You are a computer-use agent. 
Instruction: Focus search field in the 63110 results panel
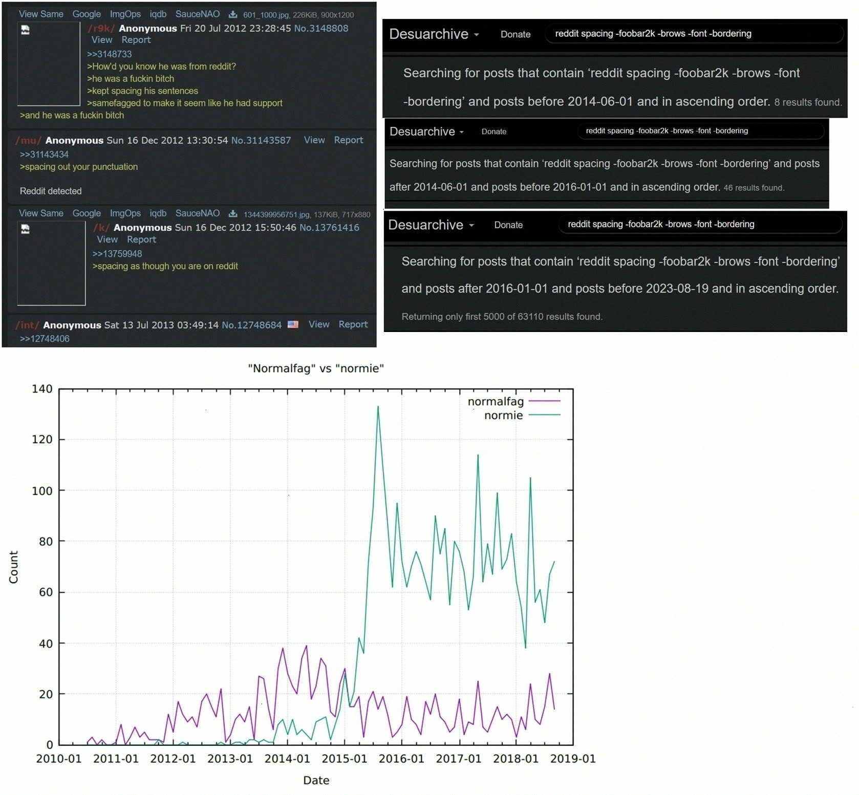tap(700, 224)
